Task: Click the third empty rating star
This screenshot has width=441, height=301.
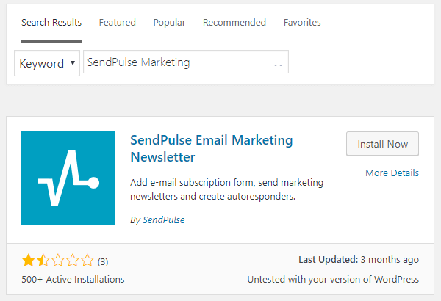Action: tap(58, 260)
